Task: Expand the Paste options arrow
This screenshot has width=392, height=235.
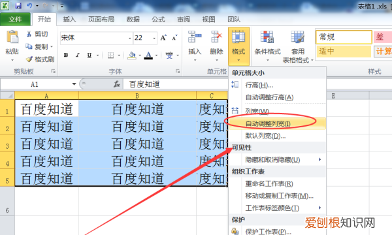Action: pyautogui.click(x=12, y=60)
